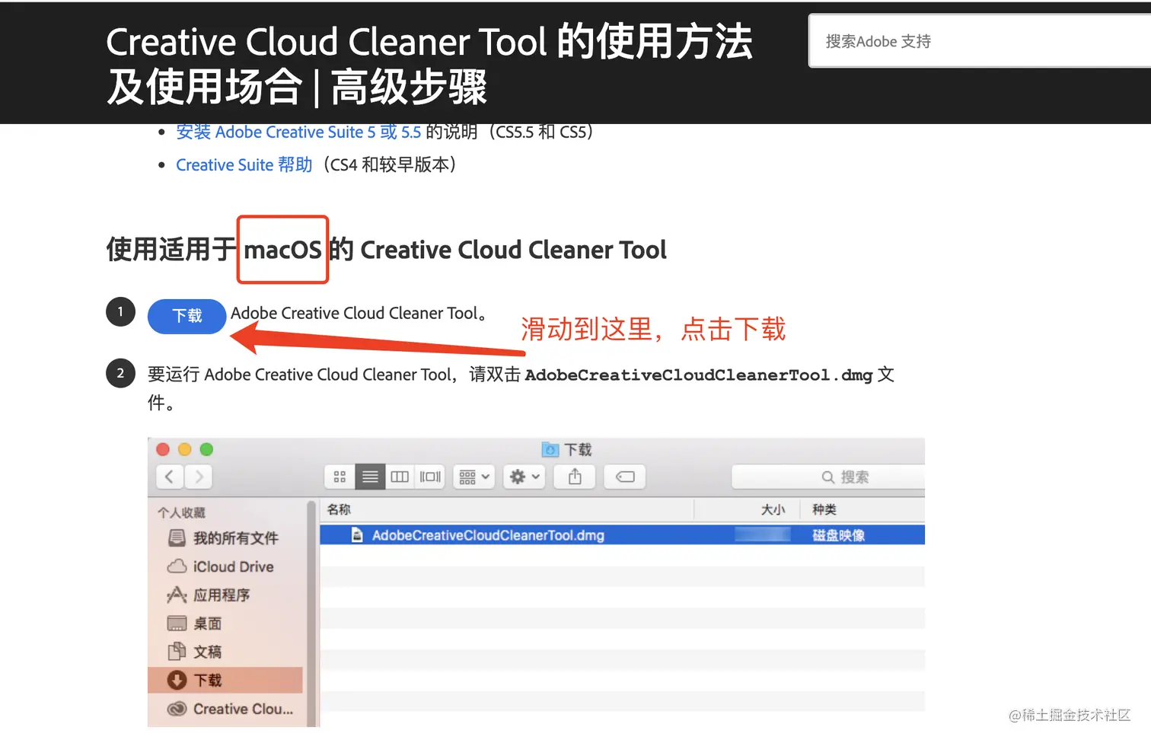Open the 安装 Adobe Creative Suite 5 或 5.5 link
This screenshot has width=1151, height=743.
tap(298, 132)
